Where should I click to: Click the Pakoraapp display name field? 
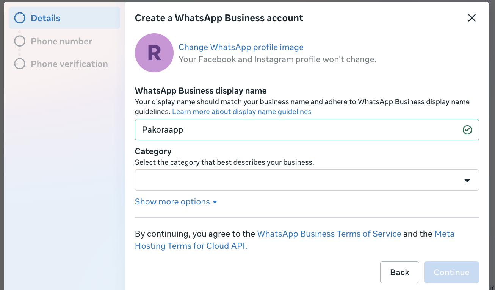(307, 130)
